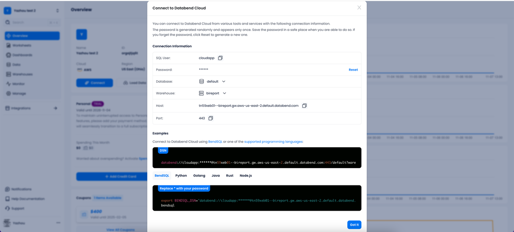Click the Got it button
Screen dimensions: 514x232
coord(354,225)
